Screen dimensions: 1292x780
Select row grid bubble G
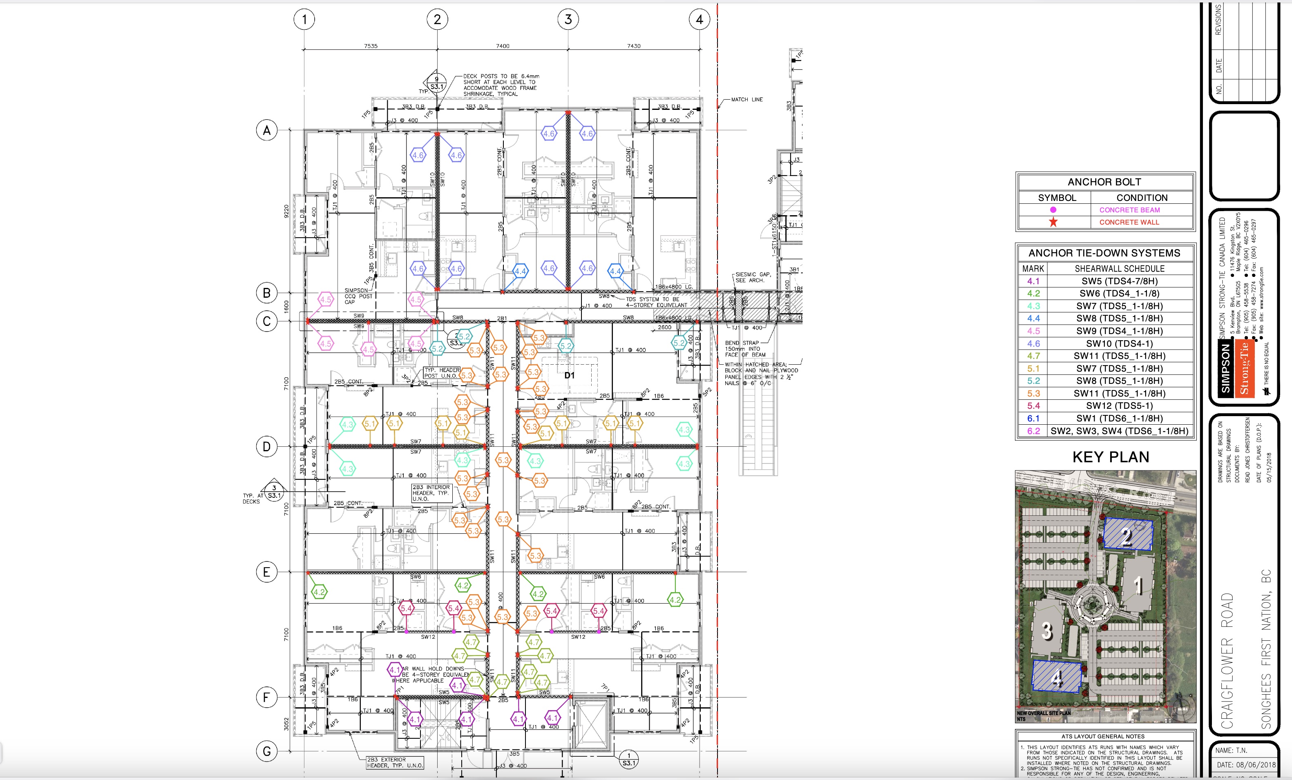click(266, 751)
